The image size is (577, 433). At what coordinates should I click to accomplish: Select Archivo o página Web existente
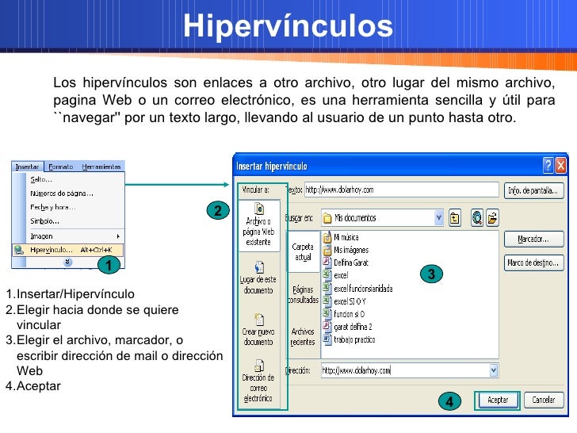[x=258, y=225]
